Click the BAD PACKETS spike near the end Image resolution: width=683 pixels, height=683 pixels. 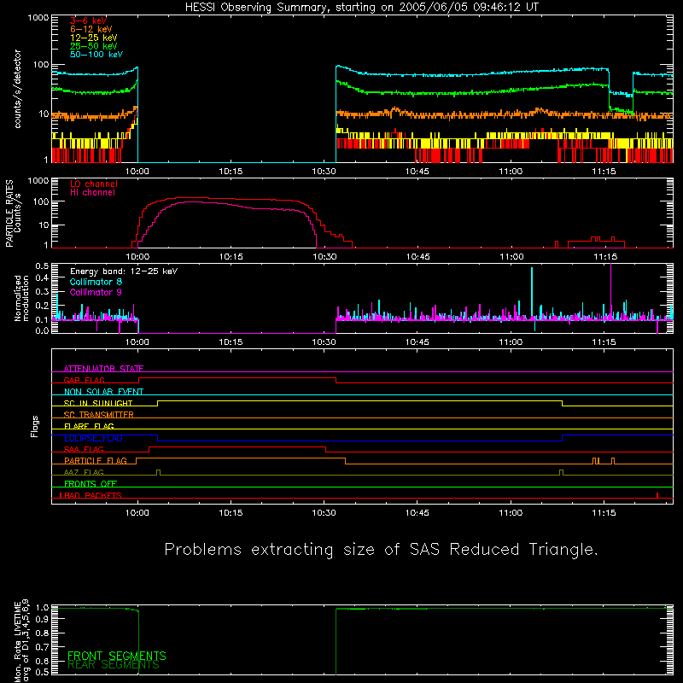tap(657, 495)
